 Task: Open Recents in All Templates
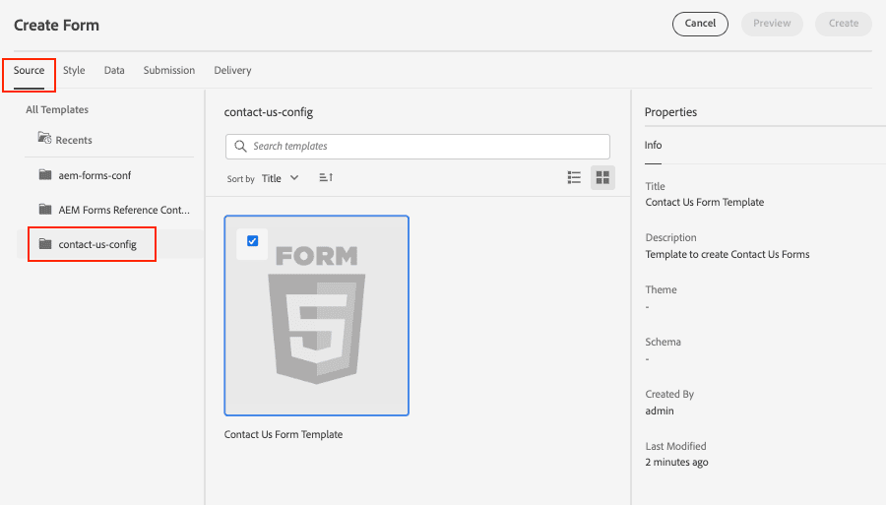[74, 140]
